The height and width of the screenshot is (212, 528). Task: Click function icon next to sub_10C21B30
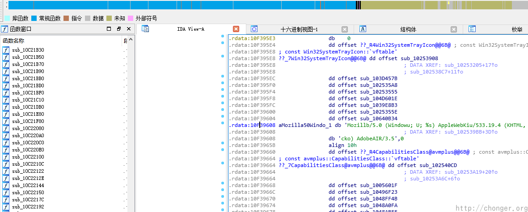tap(6, 50)
